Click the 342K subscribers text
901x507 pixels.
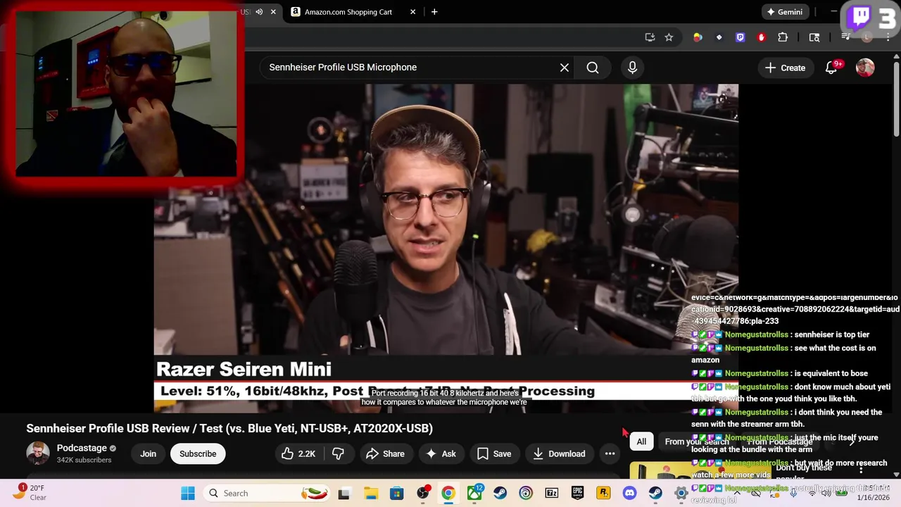click(x=84, y=460)
